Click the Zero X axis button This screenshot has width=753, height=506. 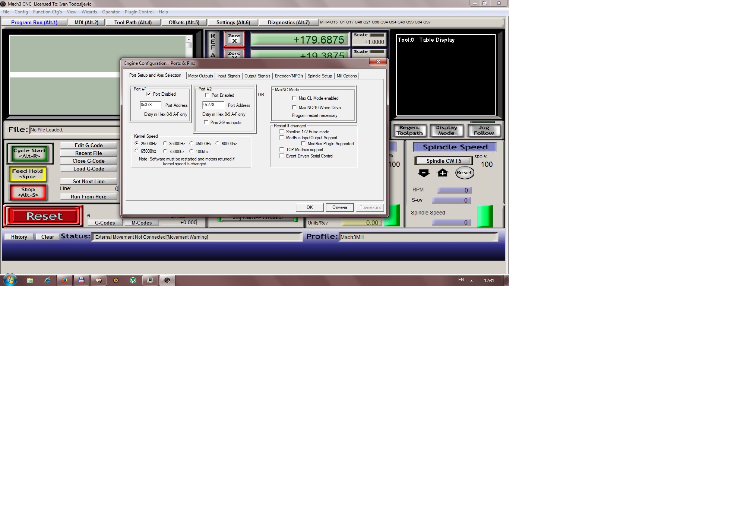234,39
